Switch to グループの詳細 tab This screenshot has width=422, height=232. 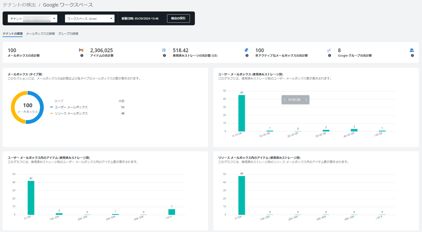pos(68,34)
